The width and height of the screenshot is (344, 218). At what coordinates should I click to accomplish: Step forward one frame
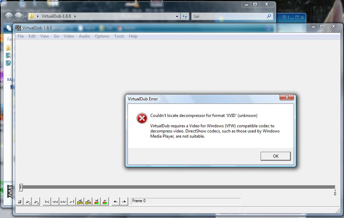pyautogui.click(x=63, y=201)
